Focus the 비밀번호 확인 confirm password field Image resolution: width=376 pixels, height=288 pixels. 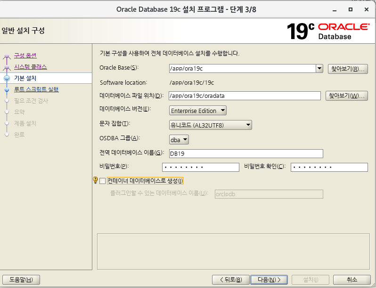tap(329, 167)
